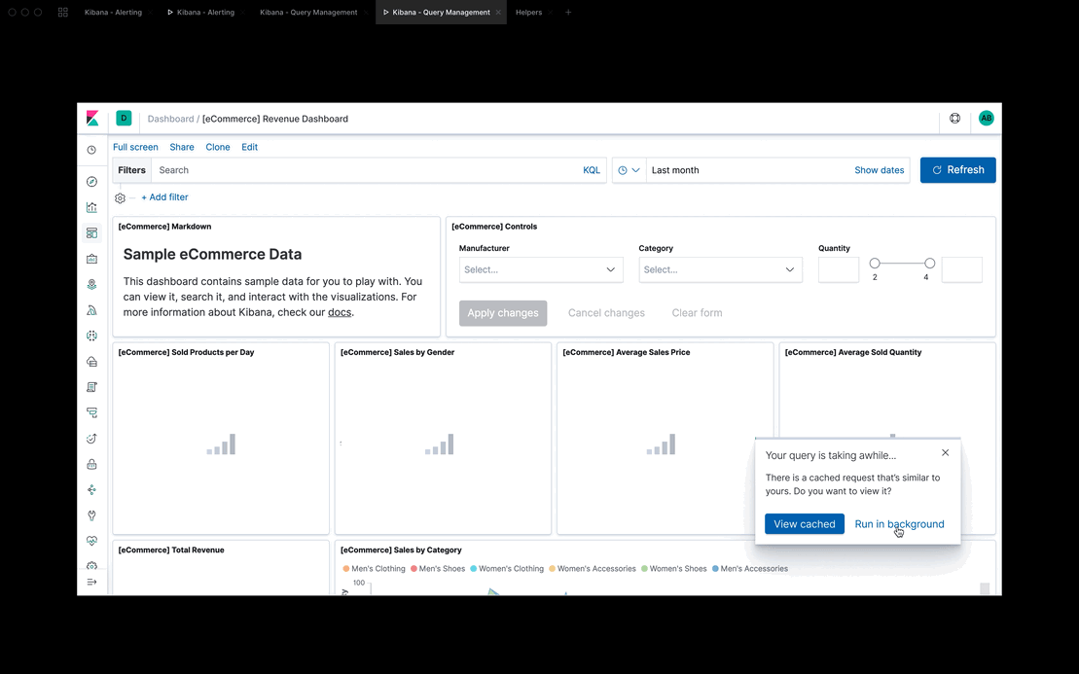Switch to Query Management tab without play icon

[308, 13]
